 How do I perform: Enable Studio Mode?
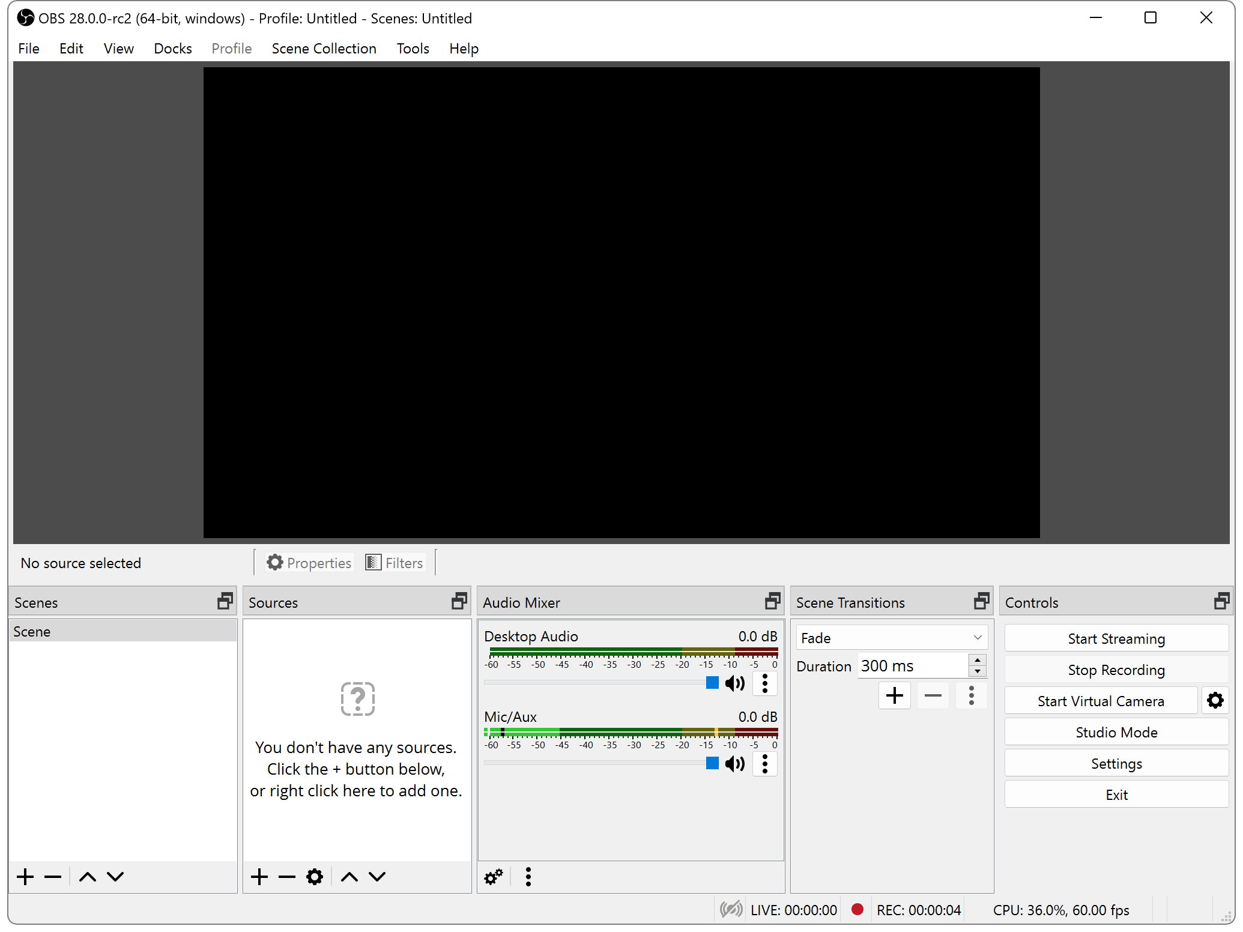pos(1116,732)
